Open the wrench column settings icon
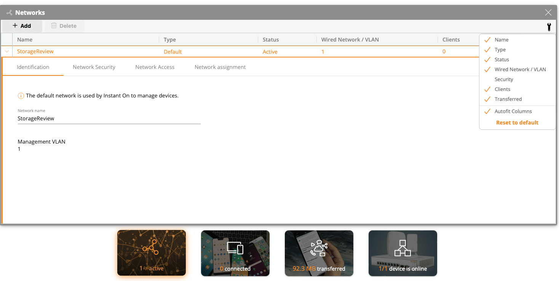Screen dimensions: 559x281 549,27
